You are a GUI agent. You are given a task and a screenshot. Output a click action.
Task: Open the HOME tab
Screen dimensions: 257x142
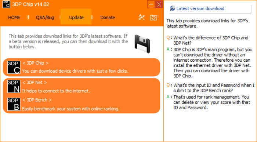pyautogui.click(x=14, y=17)
